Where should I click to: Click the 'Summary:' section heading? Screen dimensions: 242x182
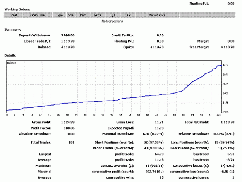coord(13,29)
